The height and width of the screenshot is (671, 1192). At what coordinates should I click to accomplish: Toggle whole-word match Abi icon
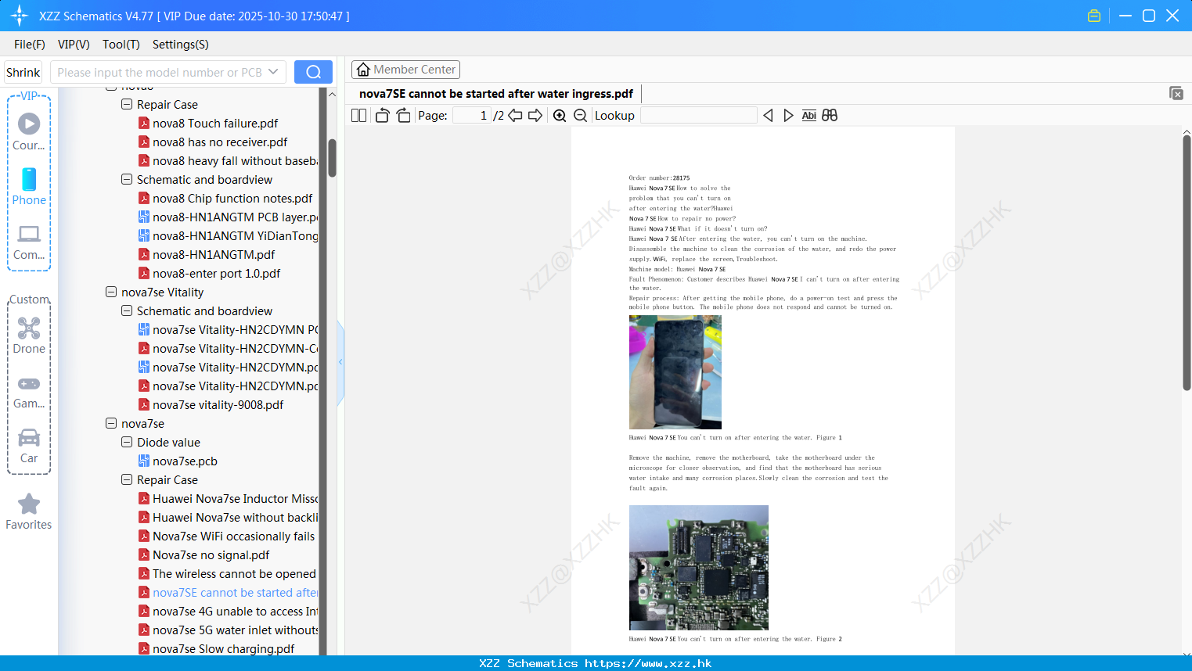808,116
